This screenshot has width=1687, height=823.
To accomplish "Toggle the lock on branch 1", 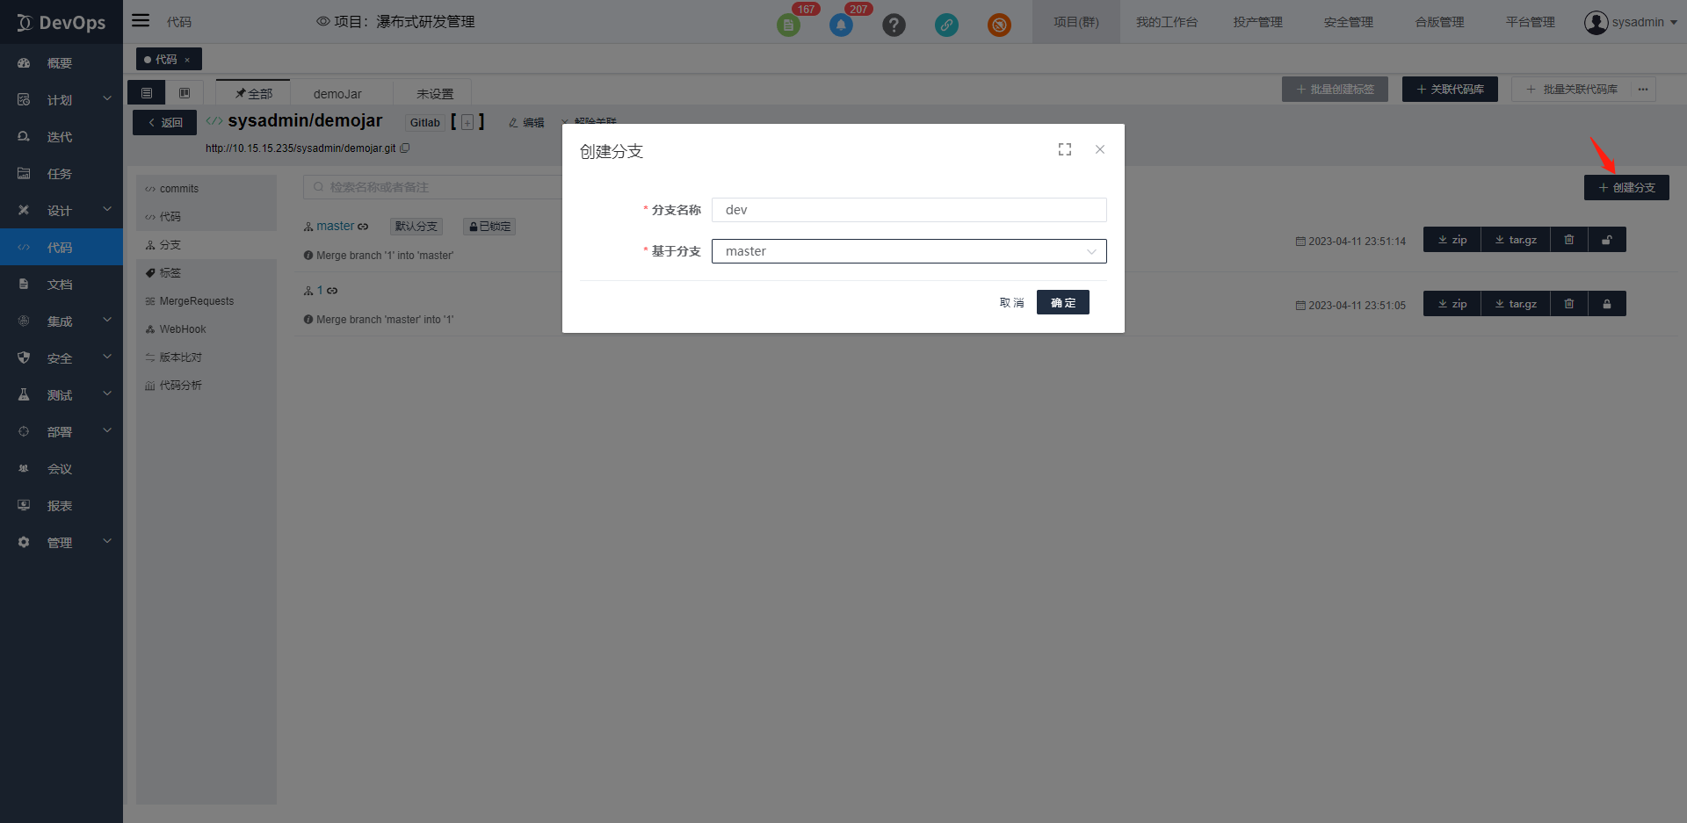I will point(1607,304).
